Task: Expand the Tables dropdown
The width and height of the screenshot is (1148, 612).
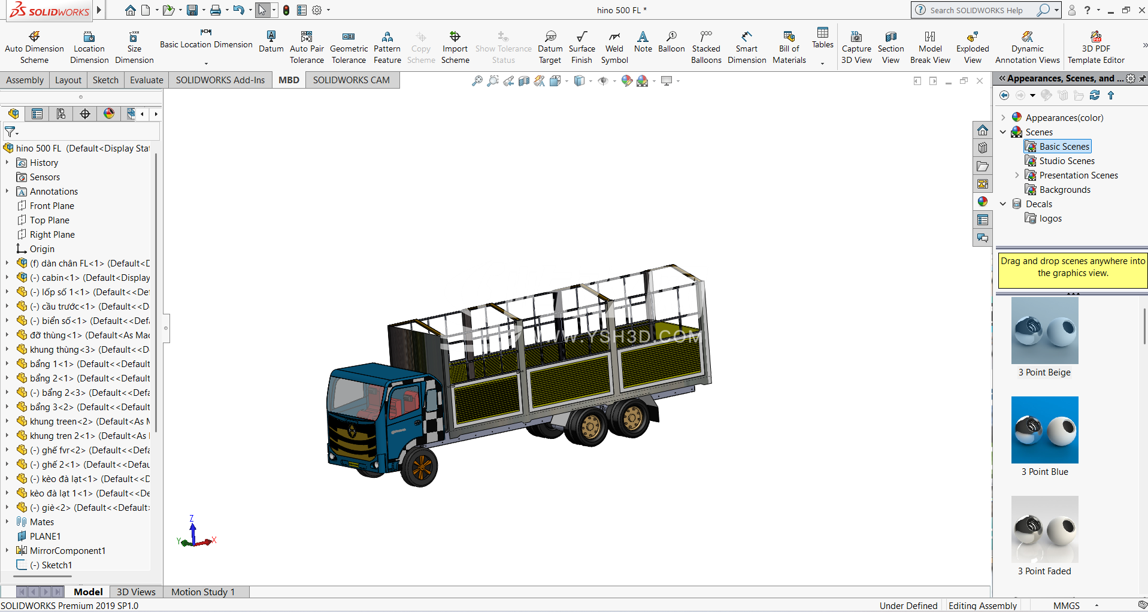Action: point(822,63)
